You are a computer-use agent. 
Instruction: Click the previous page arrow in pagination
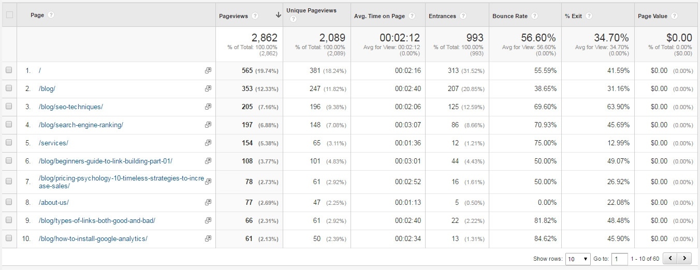click(x=671, y=259)
